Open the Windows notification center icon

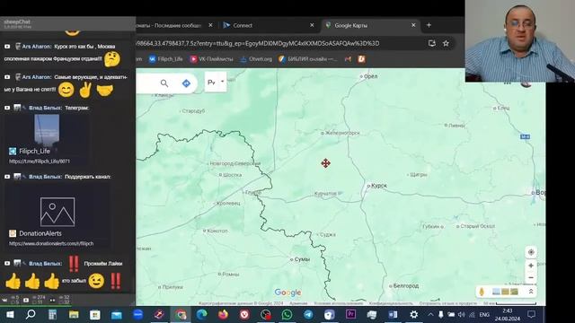coord(531,315)
